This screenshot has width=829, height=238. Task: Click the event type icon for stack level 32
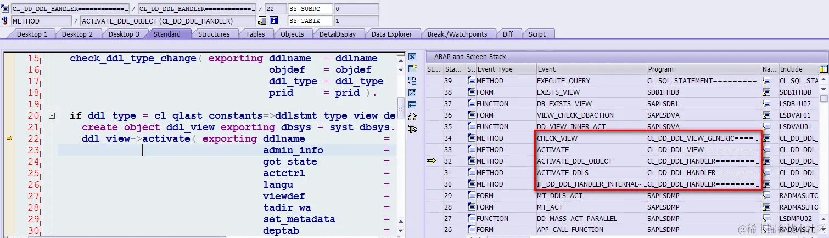pos(471,161)
